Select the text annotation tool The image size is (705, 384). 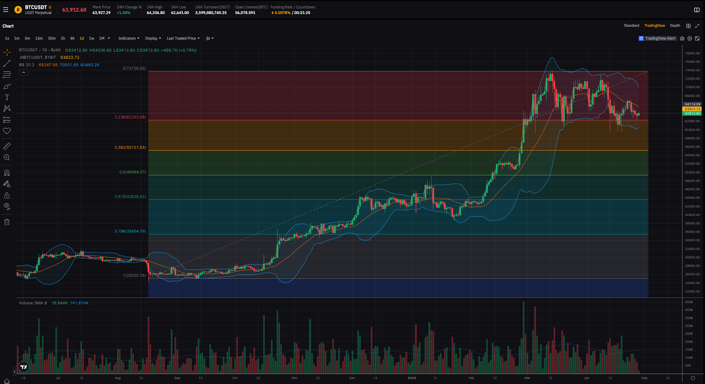7,97
